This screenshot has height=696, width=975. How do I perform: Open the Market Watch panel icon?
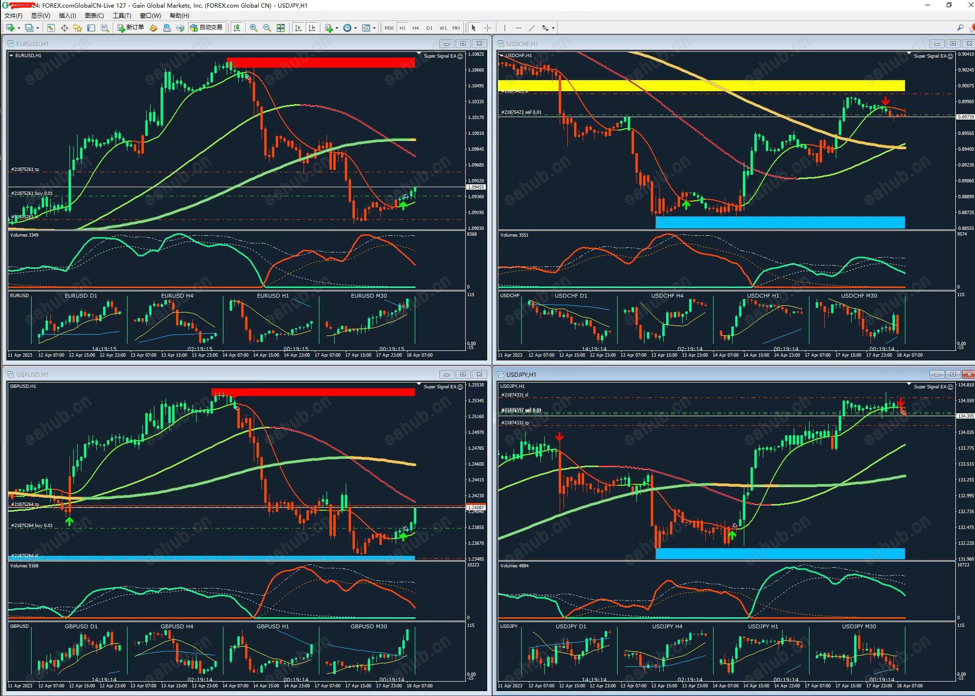point(51,28)
